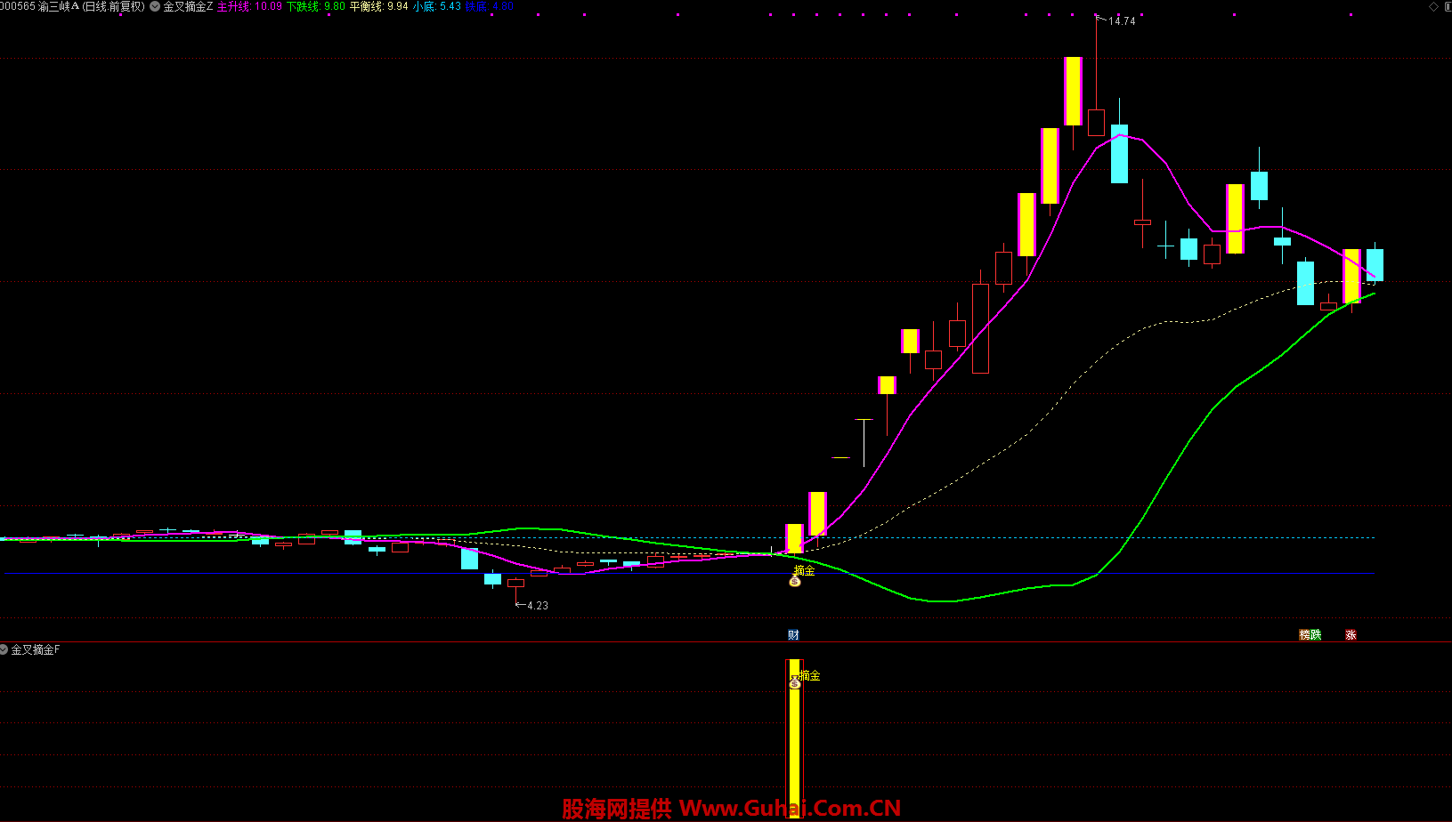Click the 14.74 high price label
The image size is (1452, 822).
tap(1122, 20)
